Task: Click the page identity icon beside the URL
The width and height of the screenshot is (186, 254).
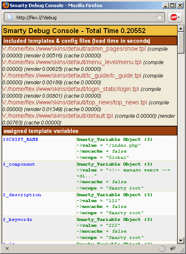Action: click(x=10, y=17)
